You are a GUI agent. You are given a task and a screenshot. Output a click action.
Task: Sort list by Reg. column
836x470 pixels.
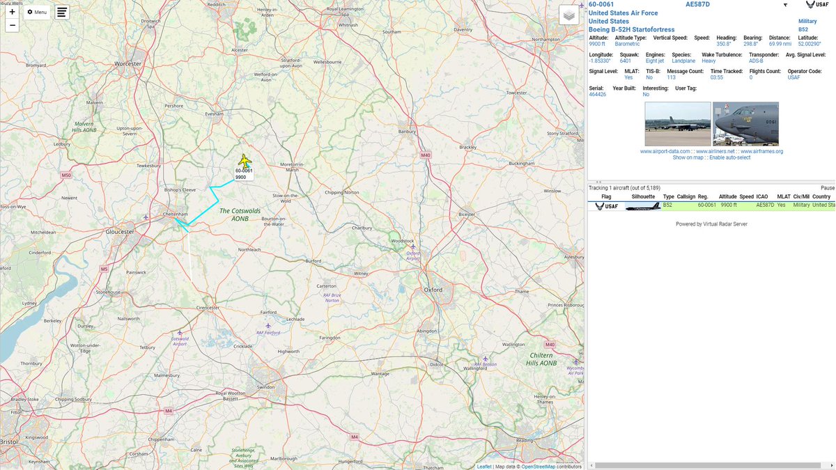pos(702,197)
